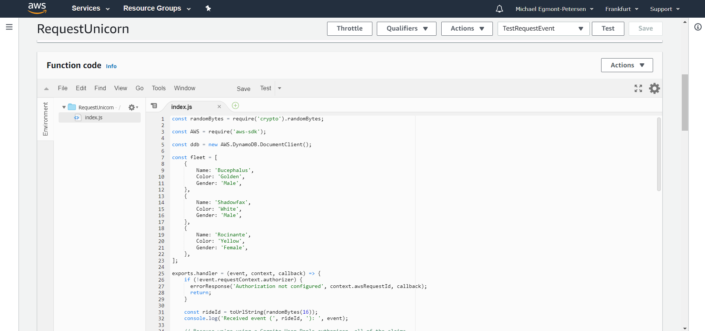Open editor preferences gear

[655, 88]
